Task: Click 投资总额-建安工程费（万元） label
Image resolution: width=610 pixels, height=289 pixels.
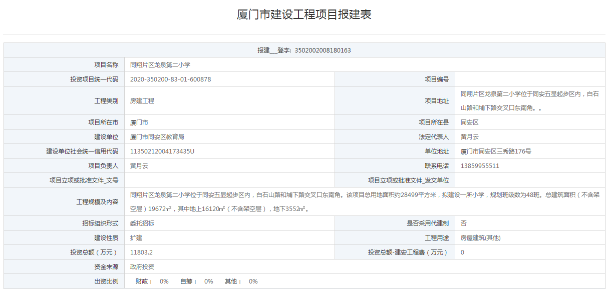Action: click(408, 252)
